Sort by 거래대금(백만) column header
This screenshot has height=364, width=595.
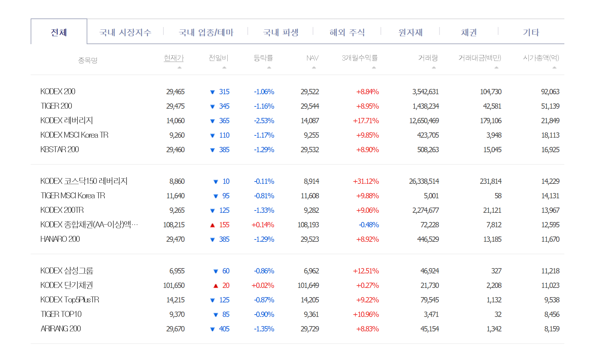[x=480, y=58]
